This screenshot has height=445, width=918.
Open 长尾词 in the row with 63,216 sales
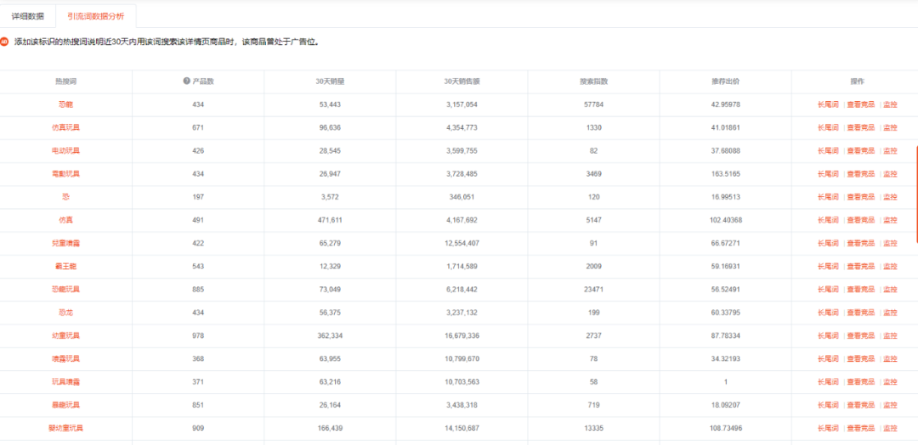coord(828,382)
